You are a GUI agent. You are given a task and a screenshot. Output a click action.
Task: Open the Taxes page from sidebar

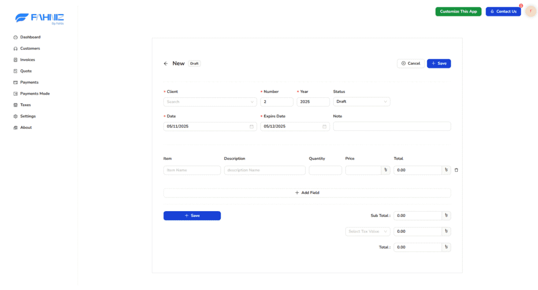click(25, 105)
